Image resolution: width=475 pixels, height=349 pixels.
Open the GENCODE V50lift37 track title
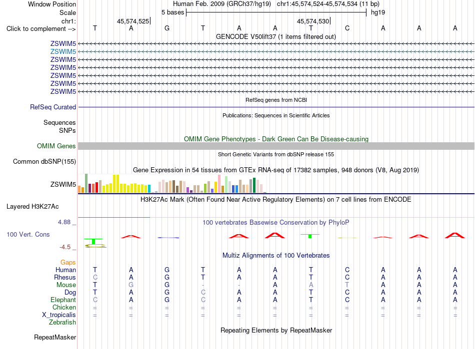coord(276,36)
